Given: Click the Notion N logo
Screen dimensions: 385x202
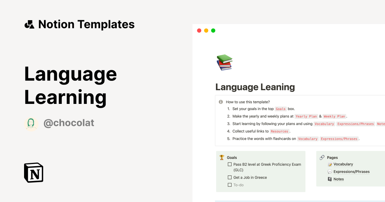Looking at the screenshot, I should point(33,173).
